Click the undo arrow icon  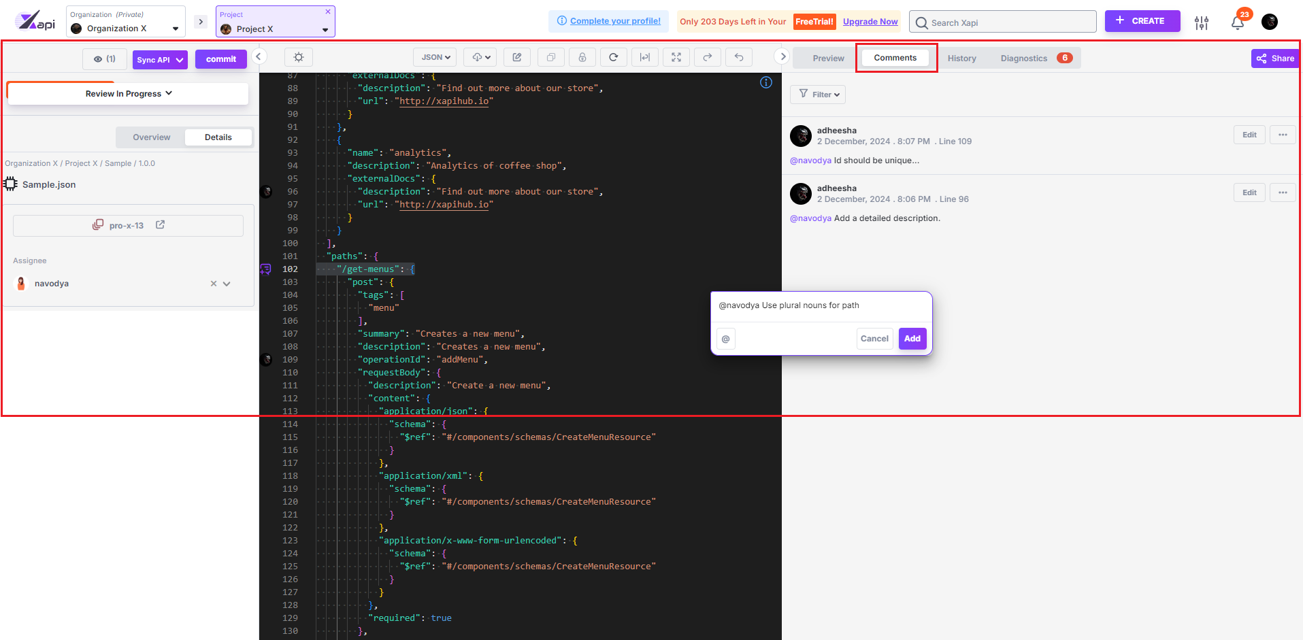(739, 57)
